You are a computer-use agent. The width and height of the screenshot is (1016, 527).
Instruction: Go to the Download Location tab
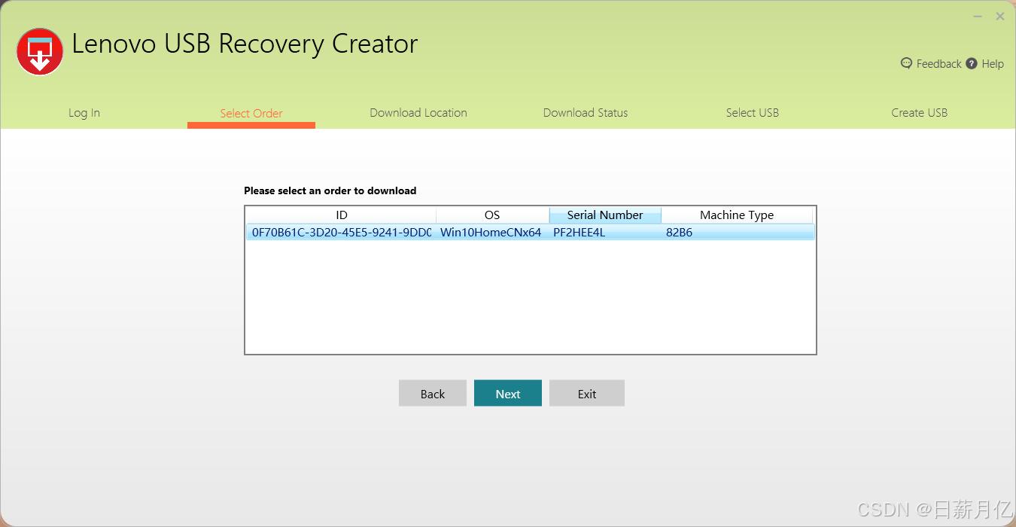[418, 113]
